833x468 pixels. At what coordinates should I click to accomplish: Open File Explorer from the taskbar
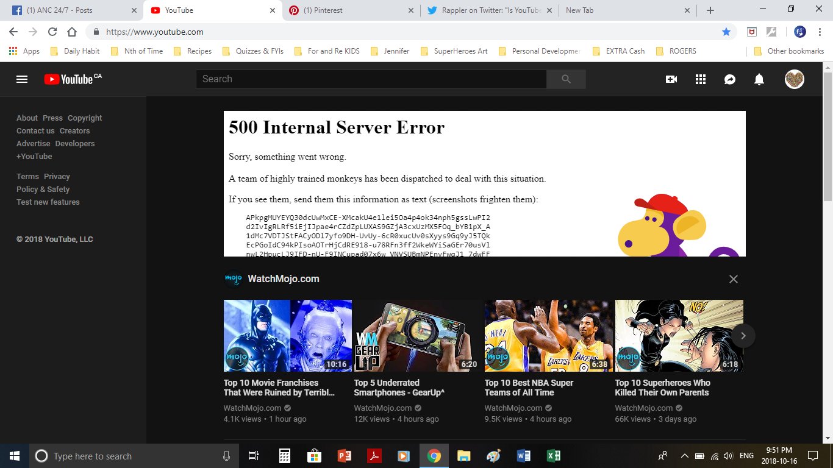(463, 456)
